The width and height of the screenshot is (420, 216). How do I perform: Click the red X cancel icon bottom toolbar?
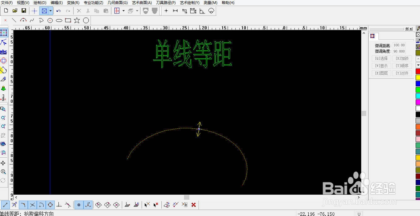[x=194, y=205]
